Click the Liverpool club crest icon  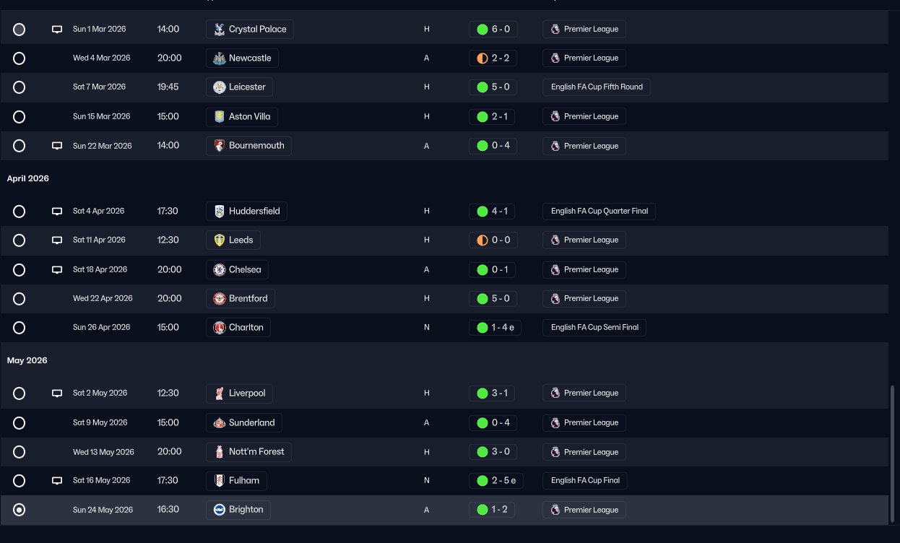click(220, 394)
